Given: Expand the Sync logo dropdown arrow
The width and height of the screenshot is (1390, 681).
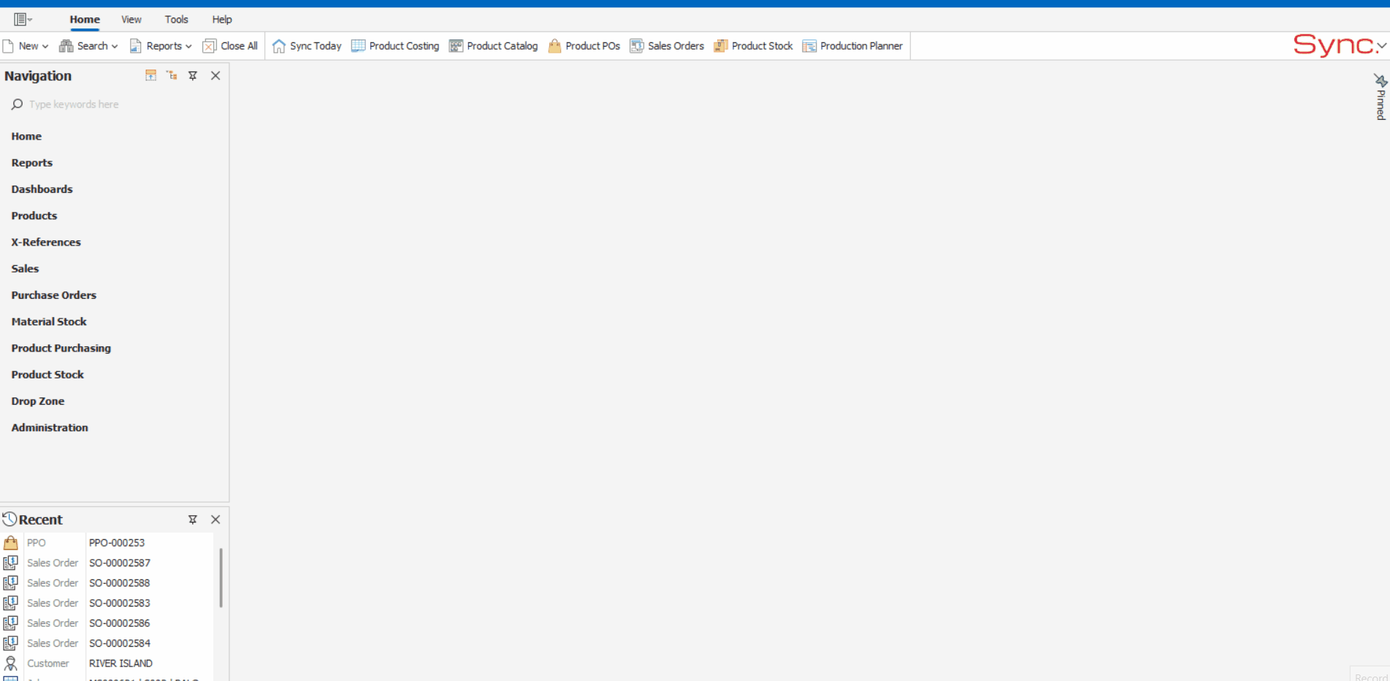Looking at the screenshot, I should point(1381,45).
